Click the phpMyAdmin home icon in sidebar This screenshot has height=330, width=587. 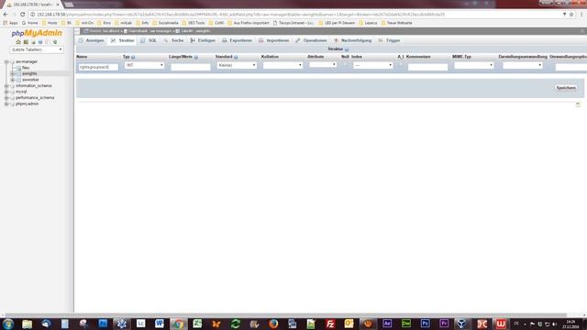coord(18,42)
